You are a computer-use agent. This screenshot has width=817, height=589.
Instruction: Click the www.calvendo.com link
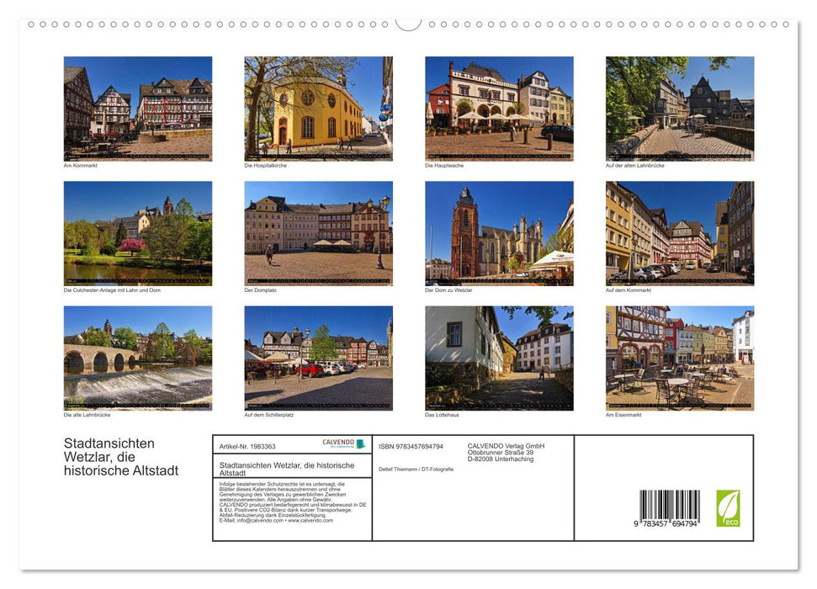click(x=309, y=522)
